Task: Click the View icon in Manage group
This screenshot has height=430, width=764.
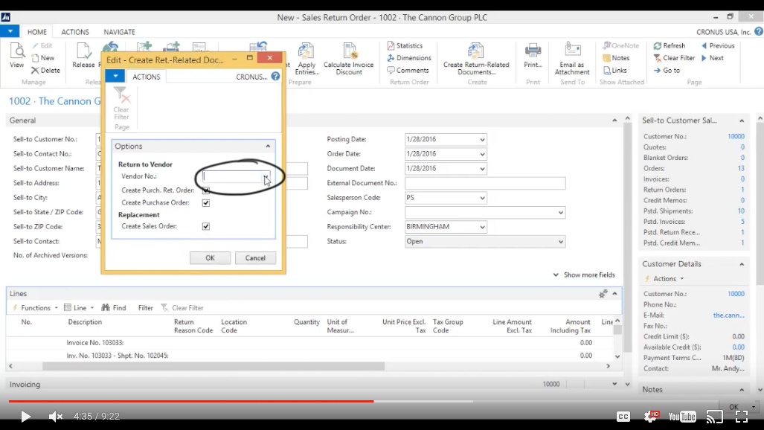Action: pyautogui.click(x=16, y=56)
